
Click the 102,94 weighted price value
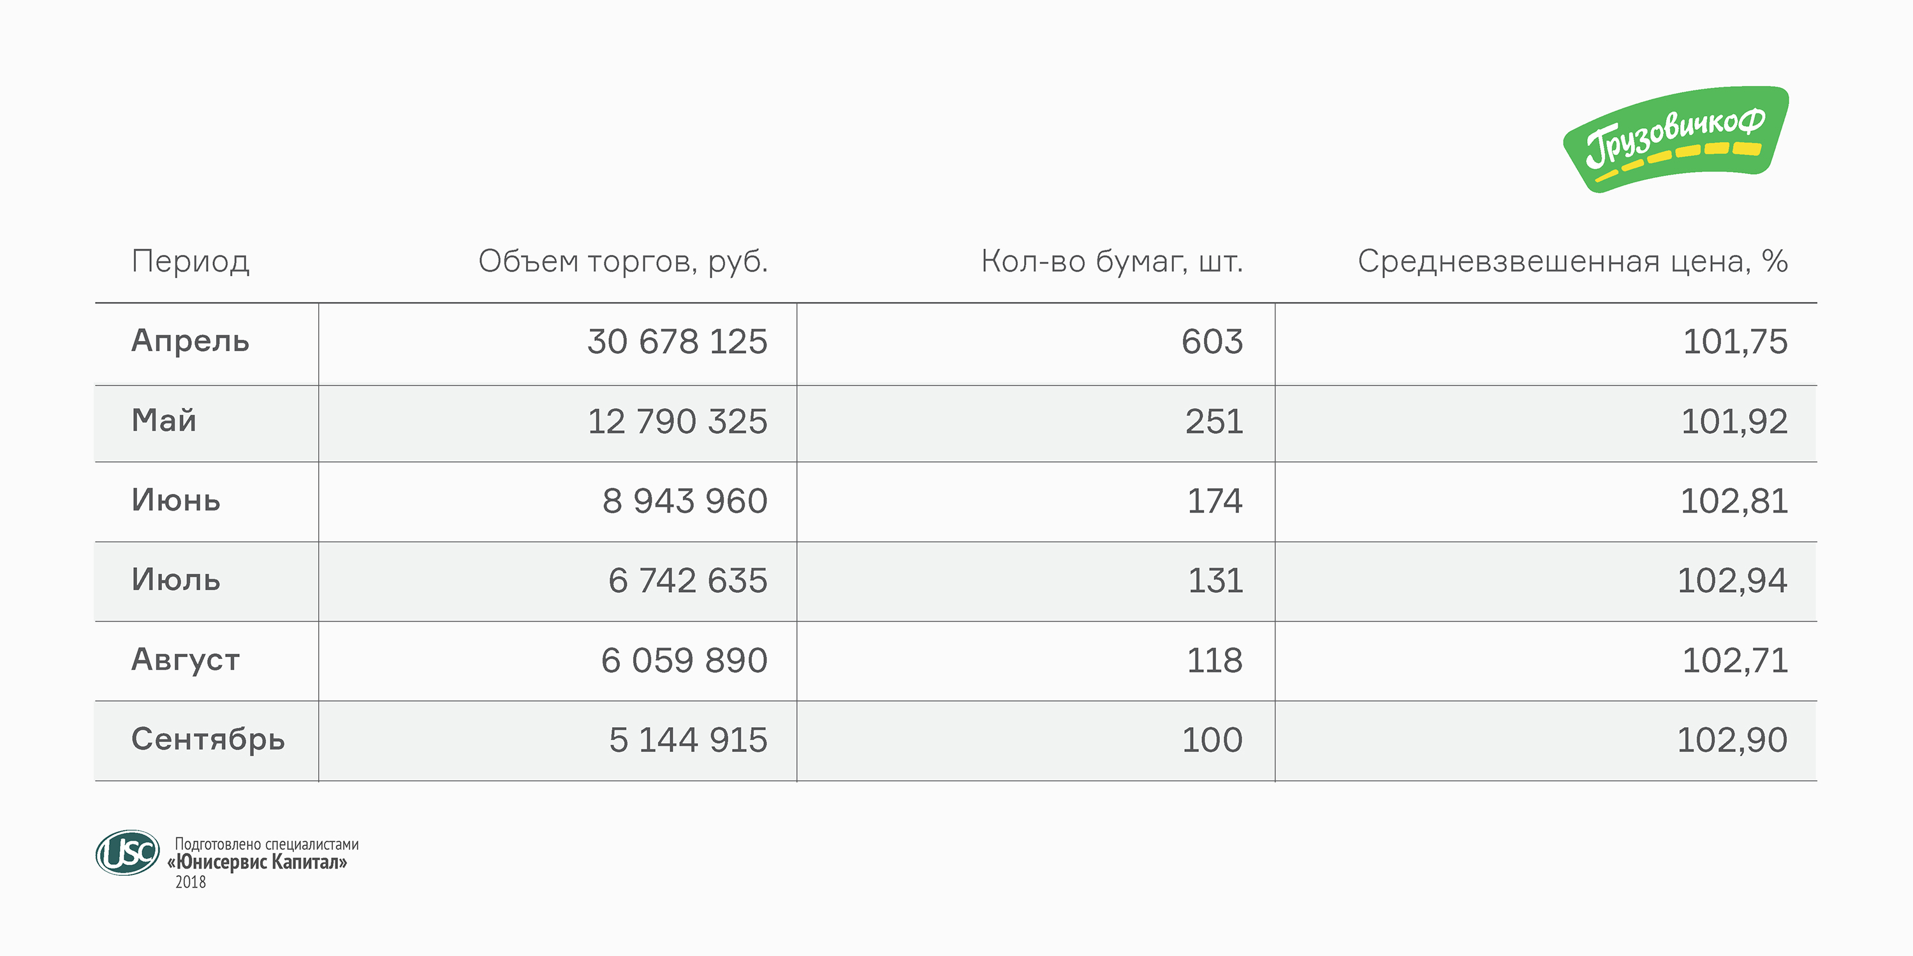click(x=1732, y=581)
